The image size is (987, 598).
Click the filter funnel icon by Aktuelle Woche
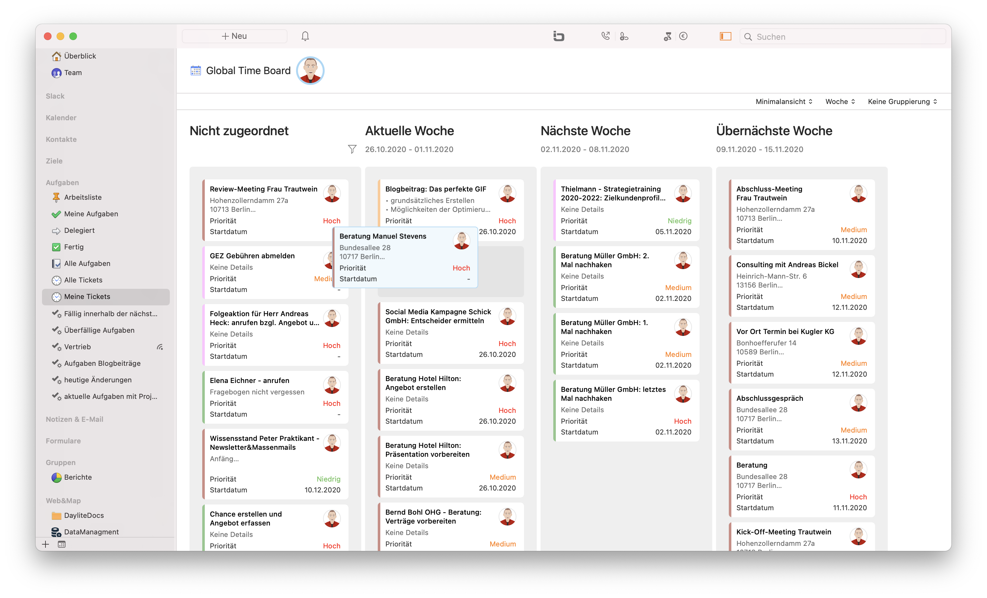(352, 149)
